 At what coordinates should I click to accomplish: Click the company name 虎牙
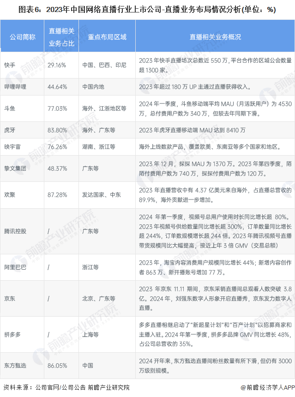(10, 130)
